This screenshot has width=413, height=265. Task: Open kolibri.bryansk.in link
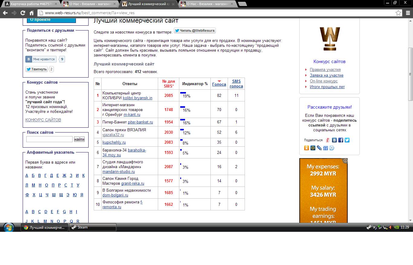(x=138, y=98)
